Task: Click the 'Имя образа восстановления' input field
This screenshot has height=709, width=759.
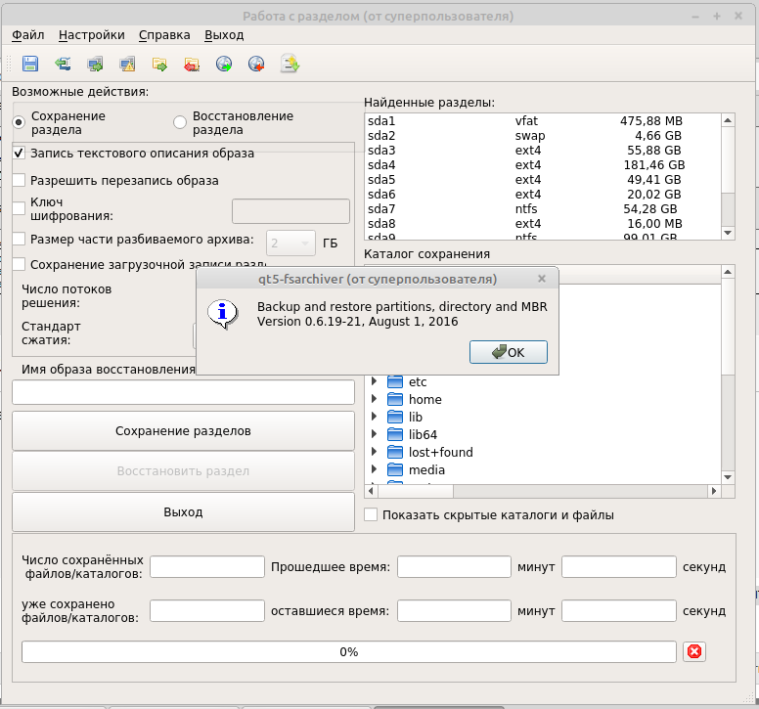Action: (x=183, y=392)
